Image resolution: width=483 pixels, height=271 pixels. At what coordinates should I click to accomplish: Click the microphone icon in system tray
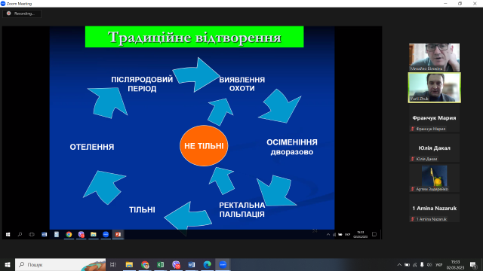pyautogui.click(x=422, y=264)
